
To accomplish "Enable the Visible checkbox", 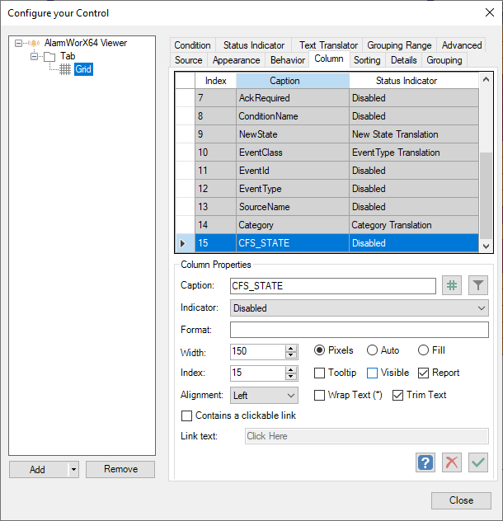I will (373, 373).
